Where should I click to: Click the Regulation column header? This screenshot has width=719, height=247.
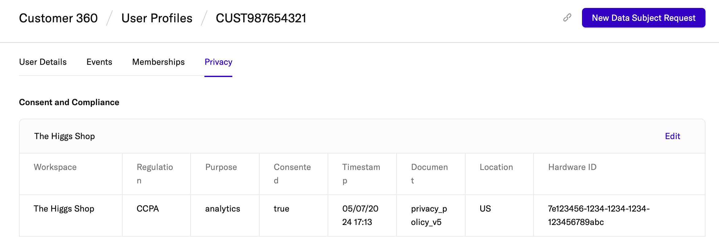155,173
